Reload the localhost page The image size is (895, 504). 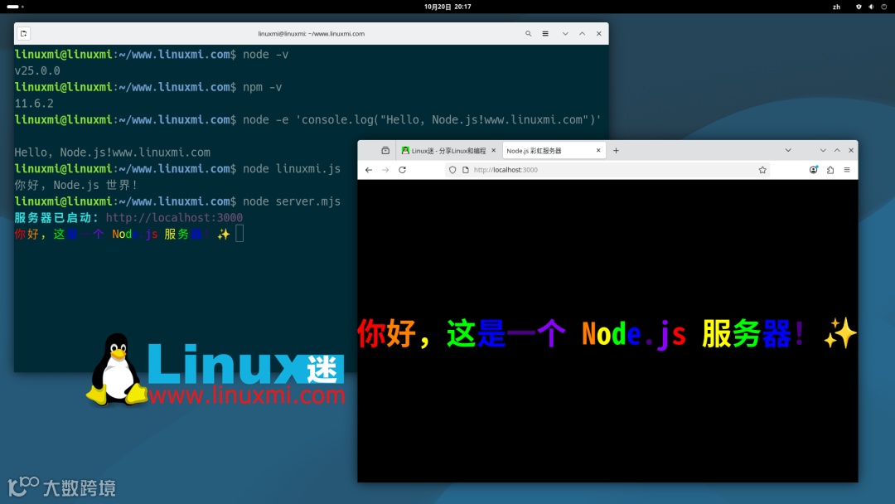point(403,170)
